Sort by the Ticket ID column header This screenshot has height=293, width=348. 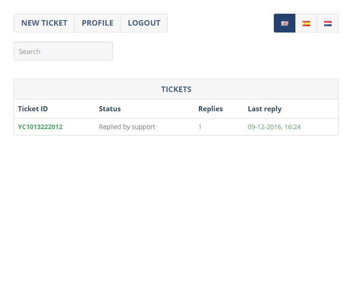[x=33, y=109]
